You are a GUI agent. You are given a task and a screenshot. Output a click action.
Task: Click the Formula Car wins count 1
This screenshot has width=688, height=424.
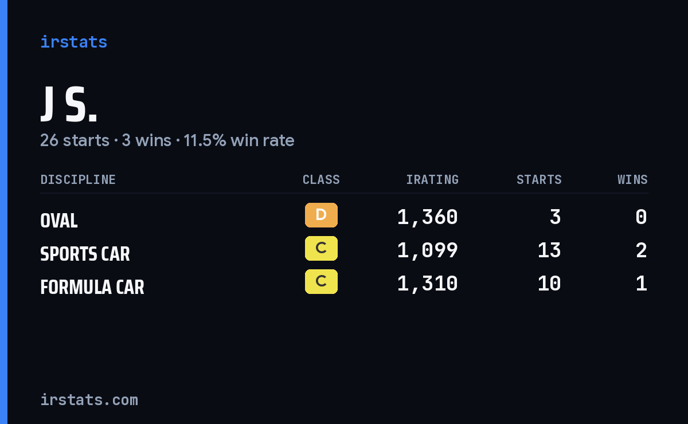point(642,284)
